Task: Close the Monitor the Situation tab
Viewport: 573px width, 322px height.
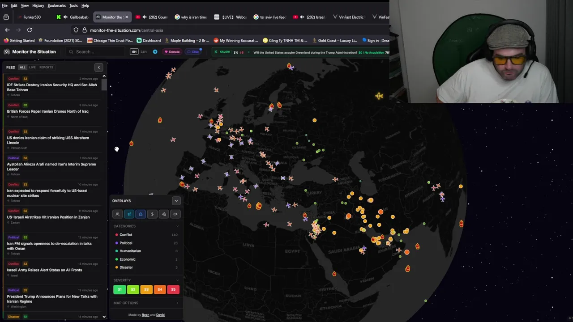Action: coord(126,17)
